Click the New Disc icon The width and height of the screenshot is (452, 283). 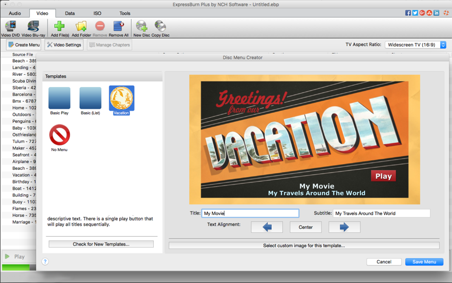(141, 26)
